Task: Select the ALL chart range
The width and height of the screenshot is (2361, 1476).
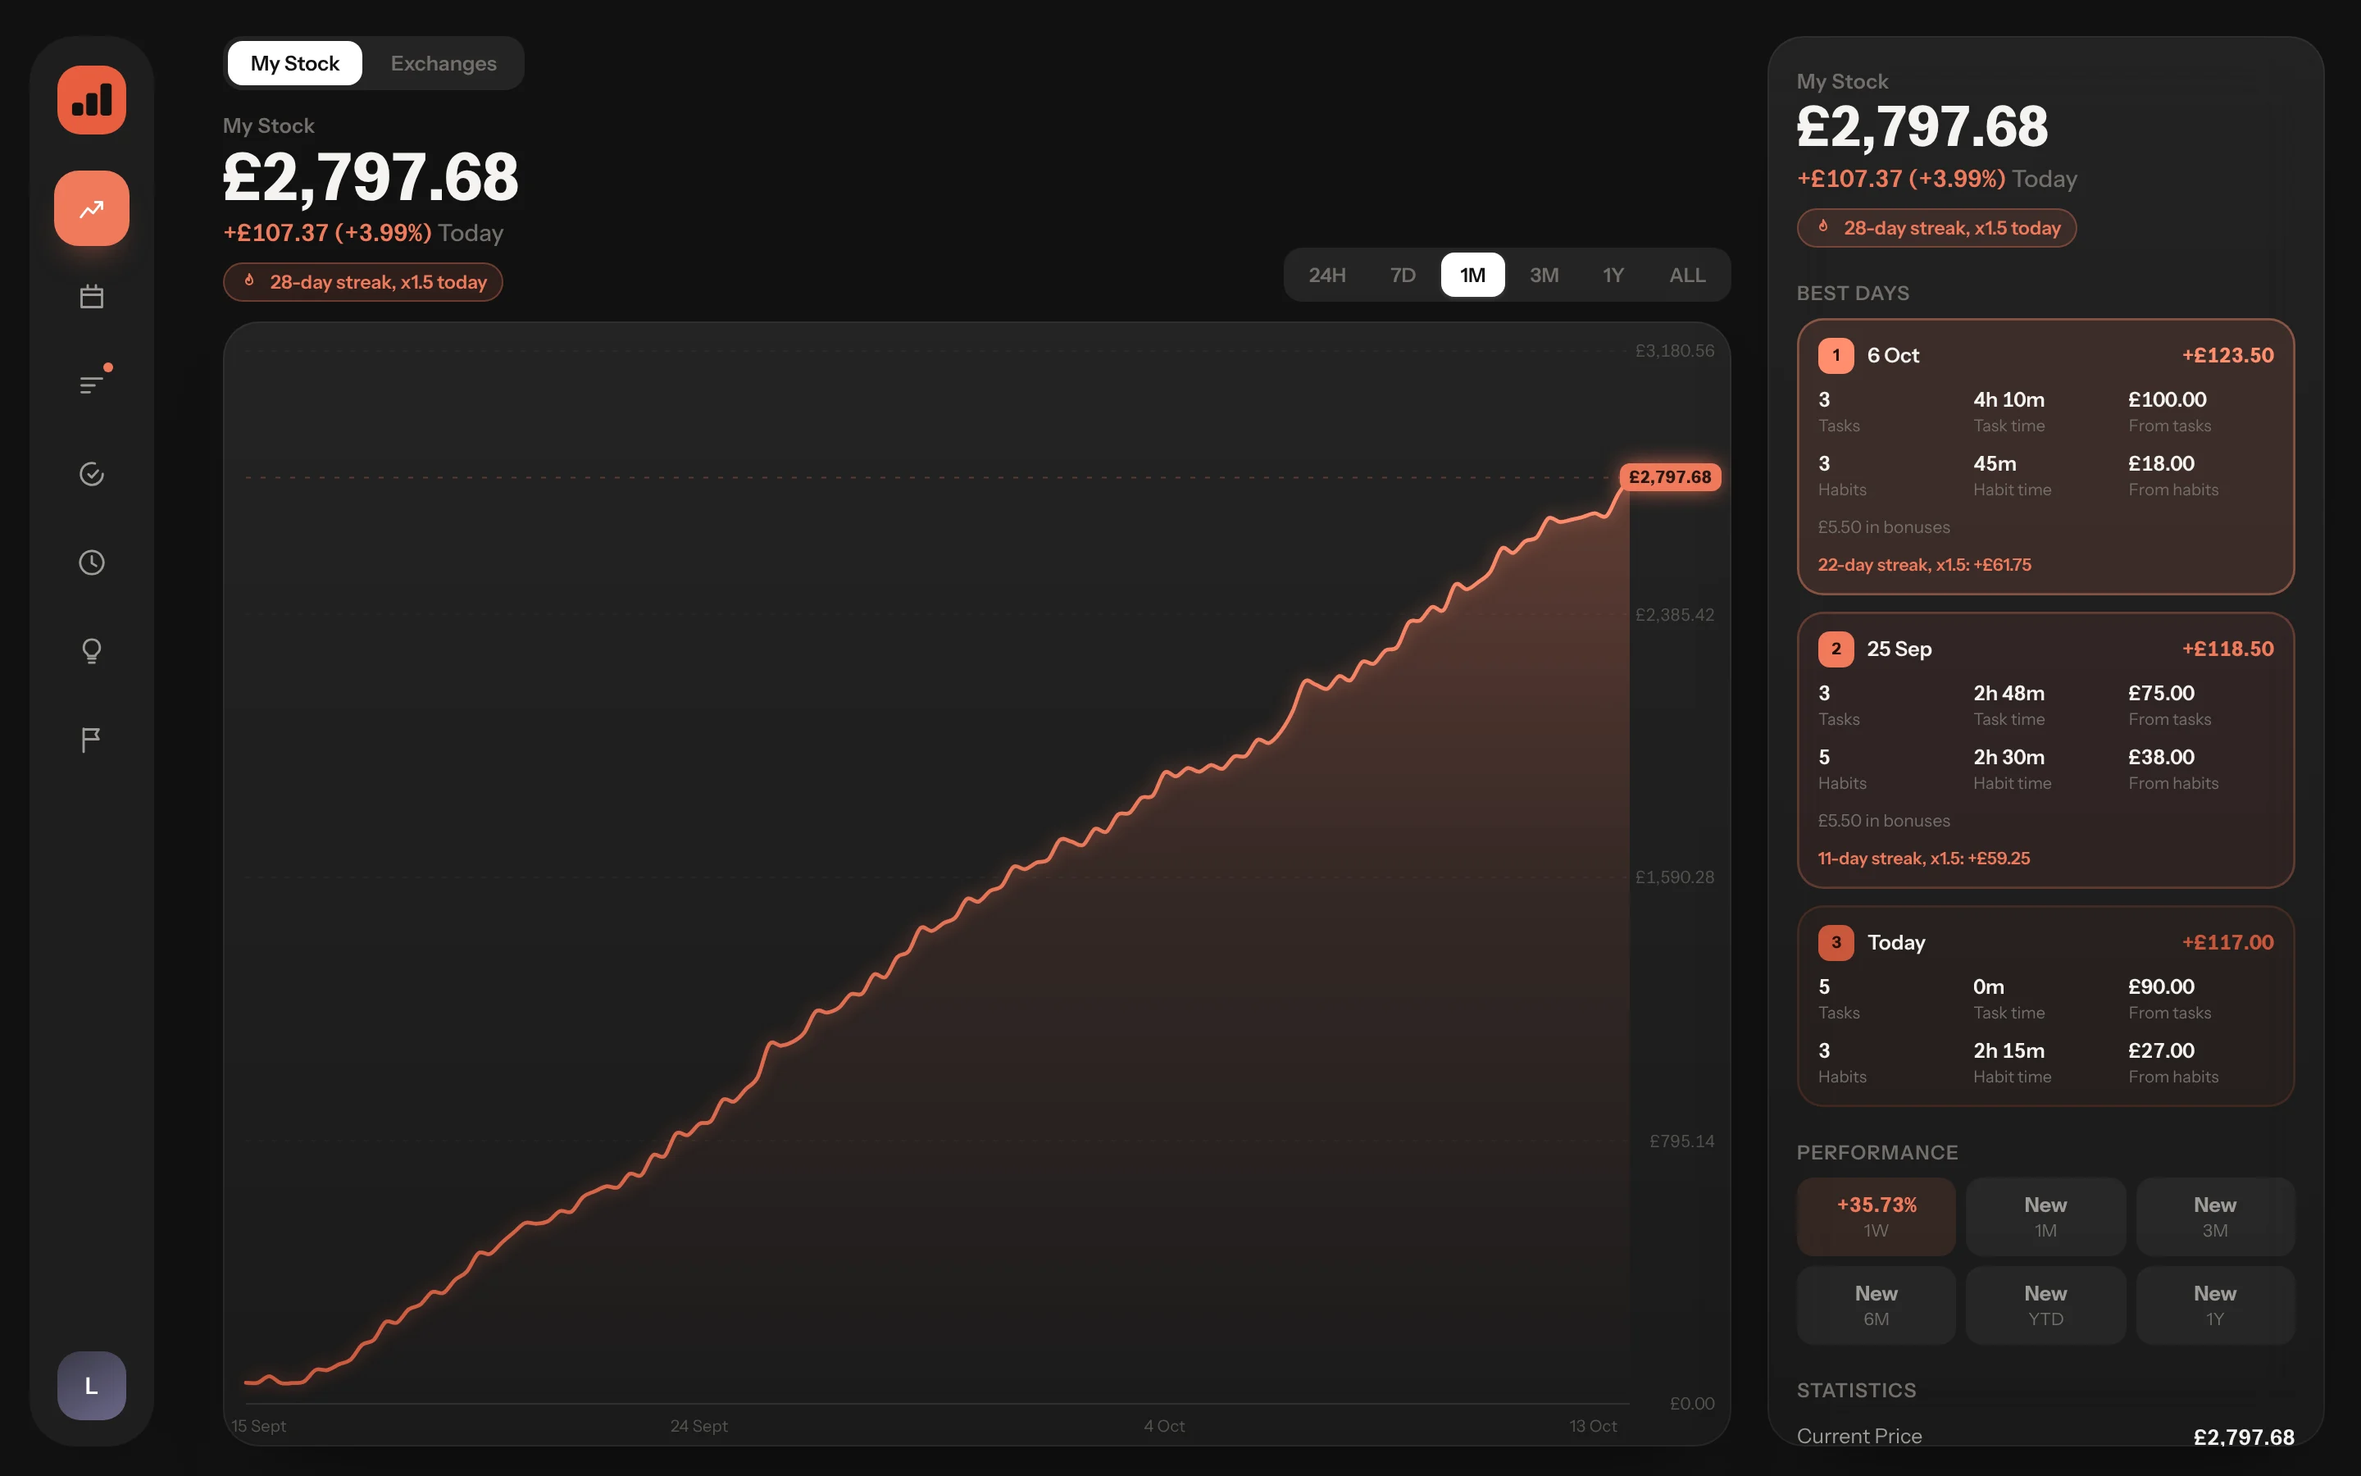Action: click(x=1687, y=276)
